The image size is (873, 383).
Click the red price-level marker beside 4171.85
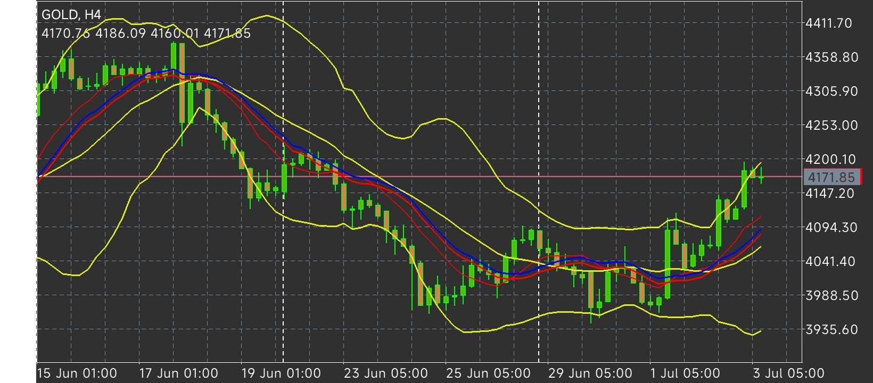[x=861, y=177]
